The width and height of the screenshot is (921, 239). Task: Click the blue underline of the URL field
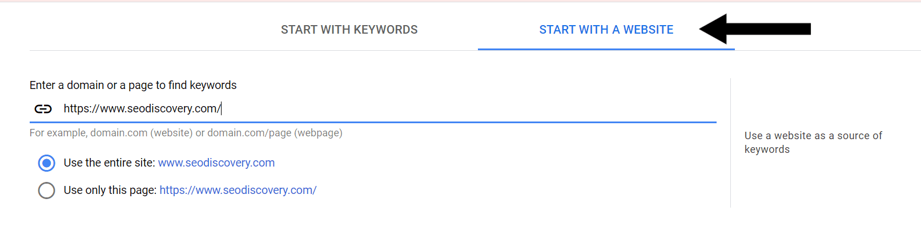click(x=373, y=122)
